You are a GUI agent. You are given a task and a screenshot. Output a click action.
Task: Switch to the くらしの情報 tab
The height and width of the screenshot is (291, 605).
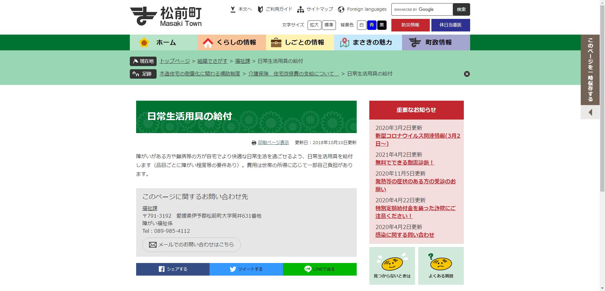click(232, 42)
